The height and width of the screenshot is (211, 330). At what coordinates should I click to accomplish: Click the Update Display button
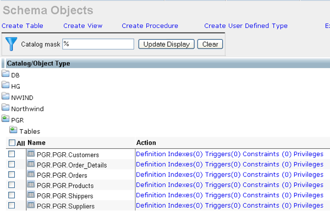pyautogui.click(x=167, y=44)
